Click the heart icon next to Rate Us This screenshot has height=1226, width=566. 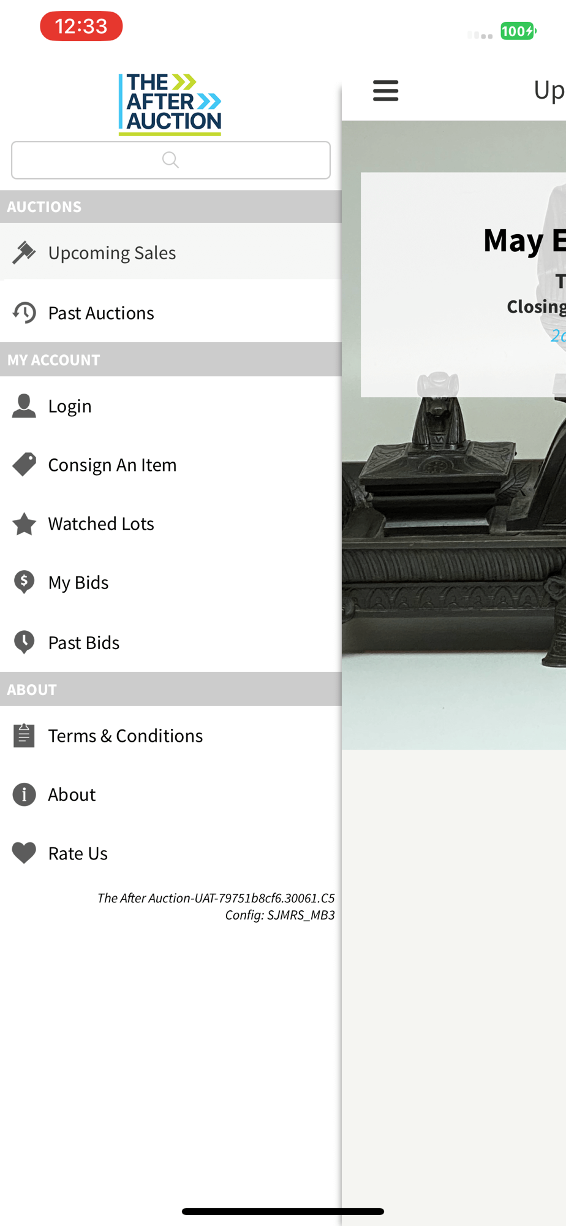pyautogui.click(x=24, y=853)
